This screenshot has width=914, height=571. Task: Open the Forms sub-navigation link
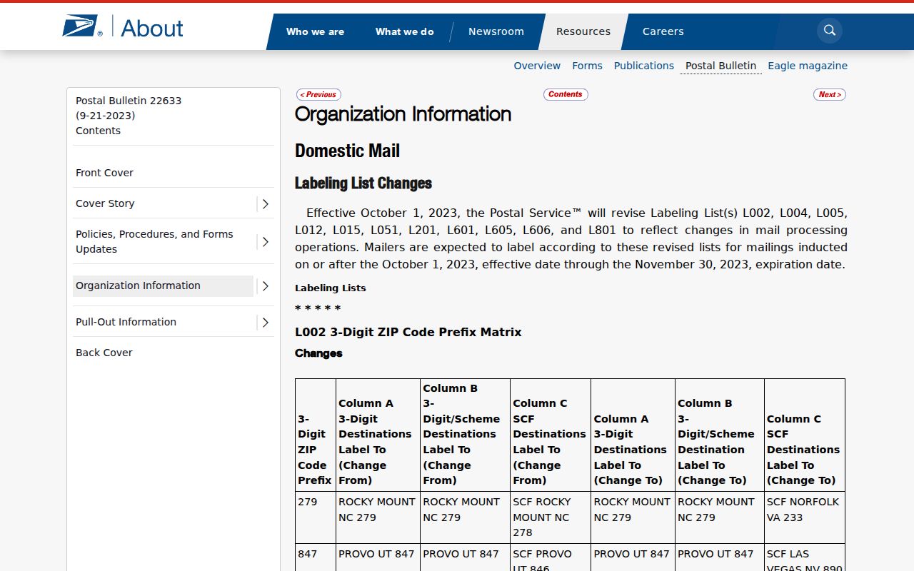coord(587,66)
